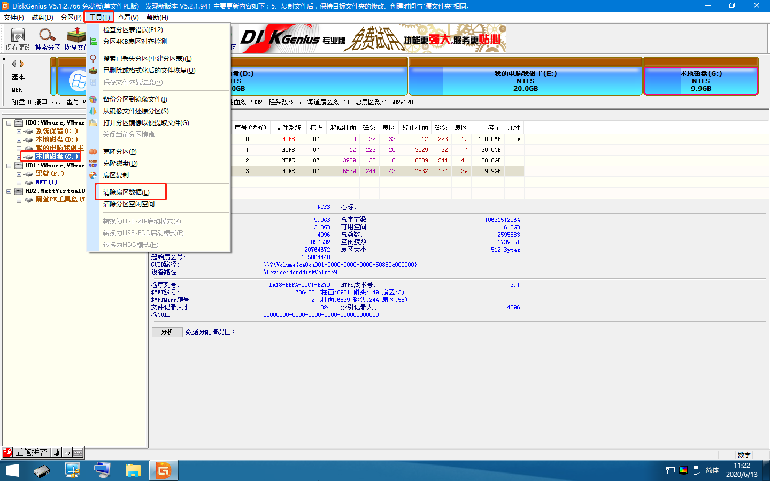Choose 从镜像文件还原分区 menu entry
The width and height of the screenshot is (770, 481).
point(158,111)
